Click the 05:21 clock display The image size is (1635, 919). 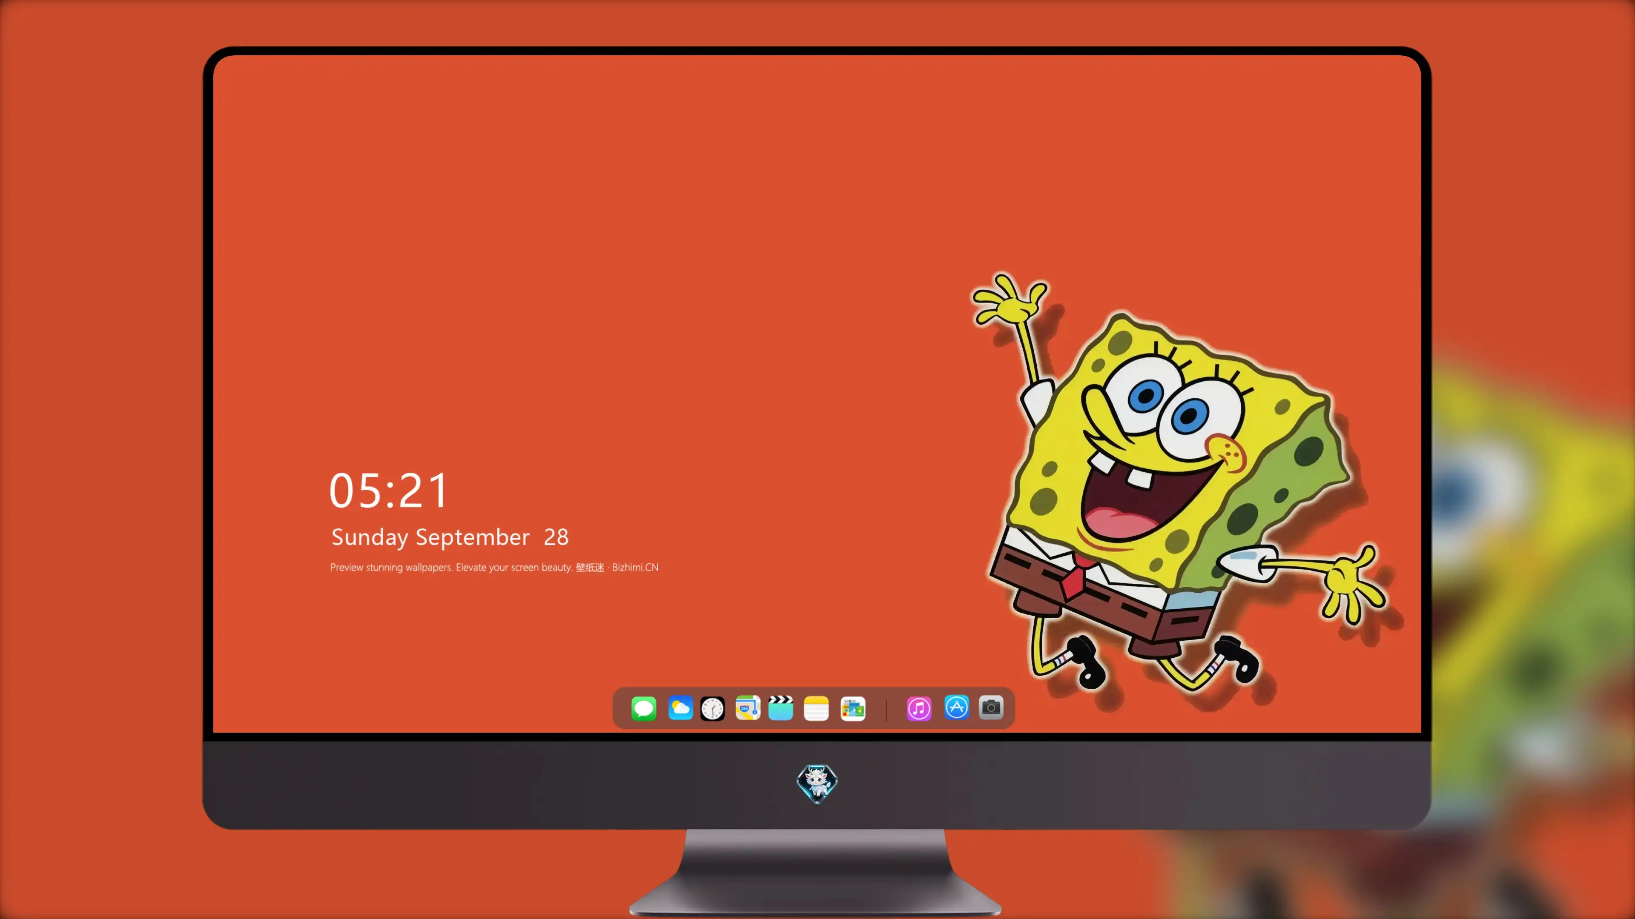388,490
